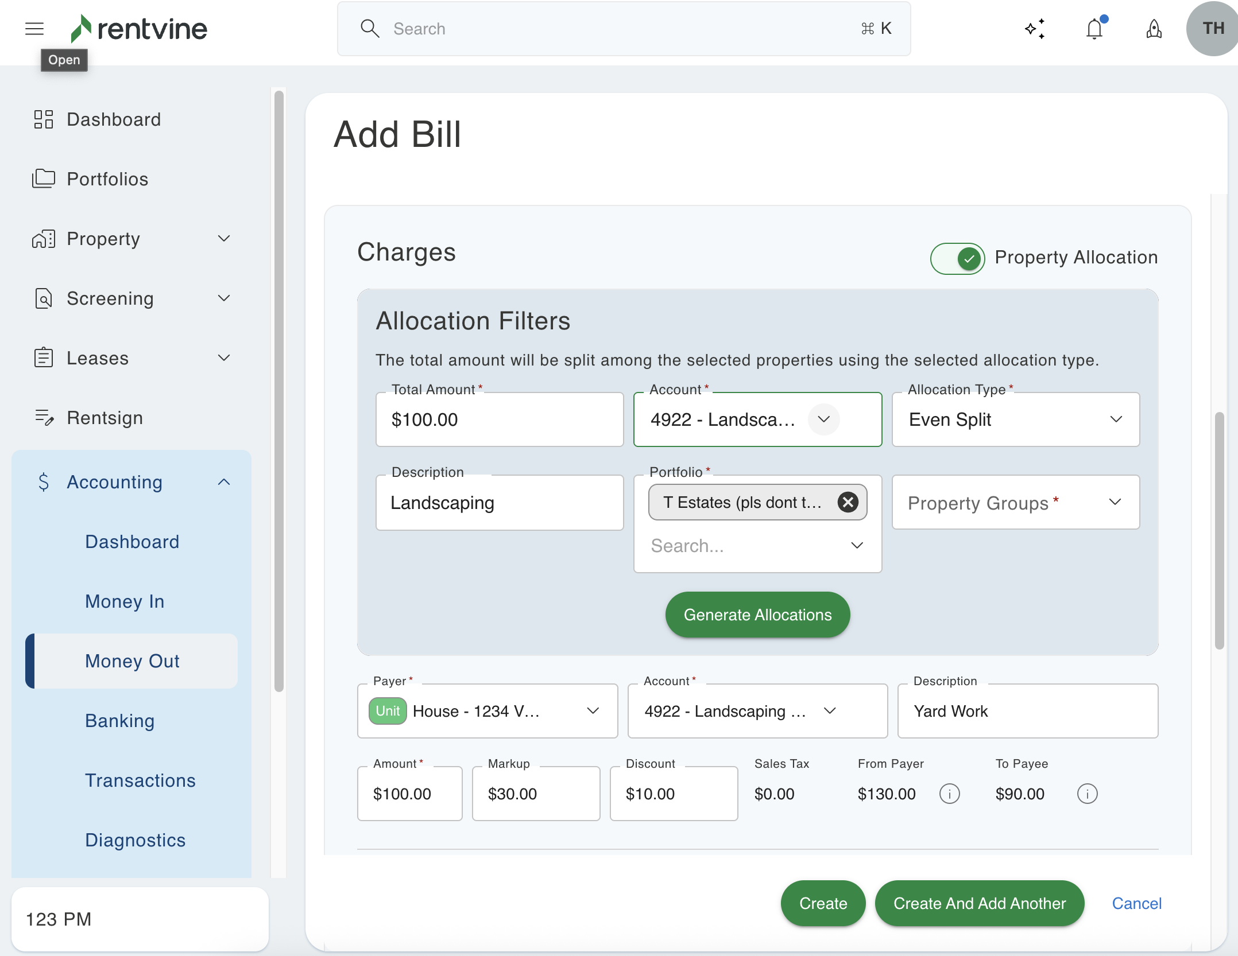Click the rocket launch icon
This screenshot has width=1238, height=956.
[x=1154, y=29]
